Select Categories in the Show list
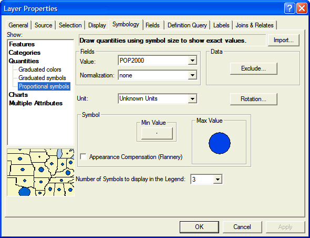Image resolution: width=310 pixels, height=238 pixels. (25, 53)
